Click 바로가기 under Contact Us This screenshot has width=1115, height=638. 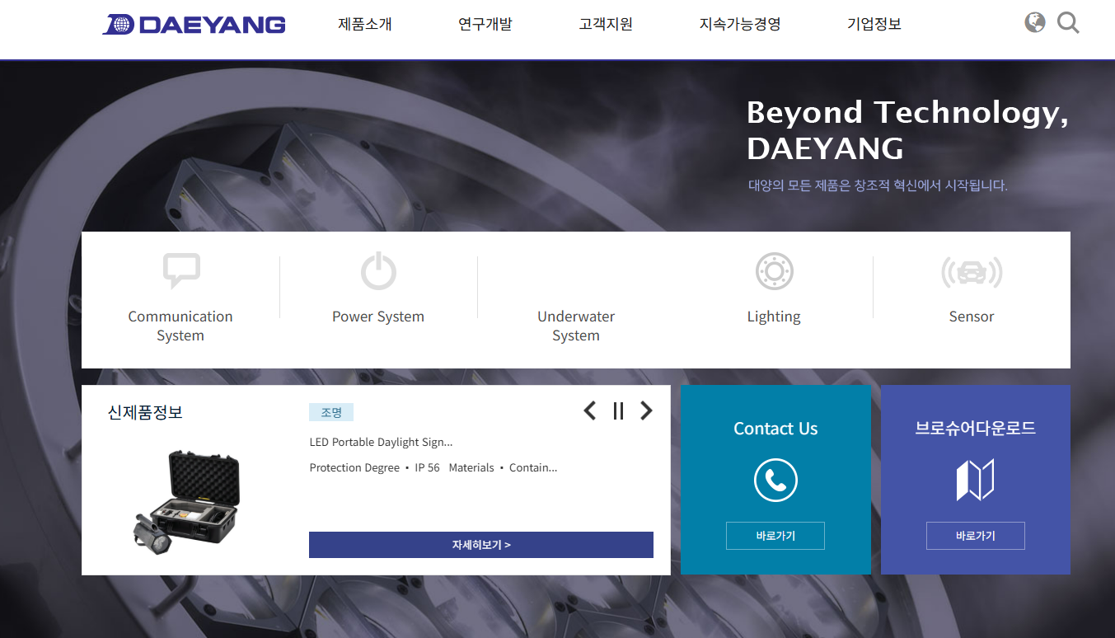775,536
